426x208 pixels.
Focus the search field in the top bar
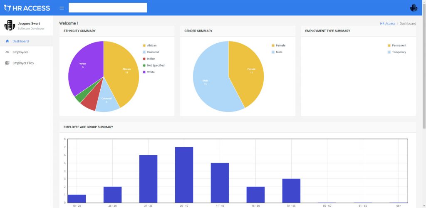pos(108,7)
